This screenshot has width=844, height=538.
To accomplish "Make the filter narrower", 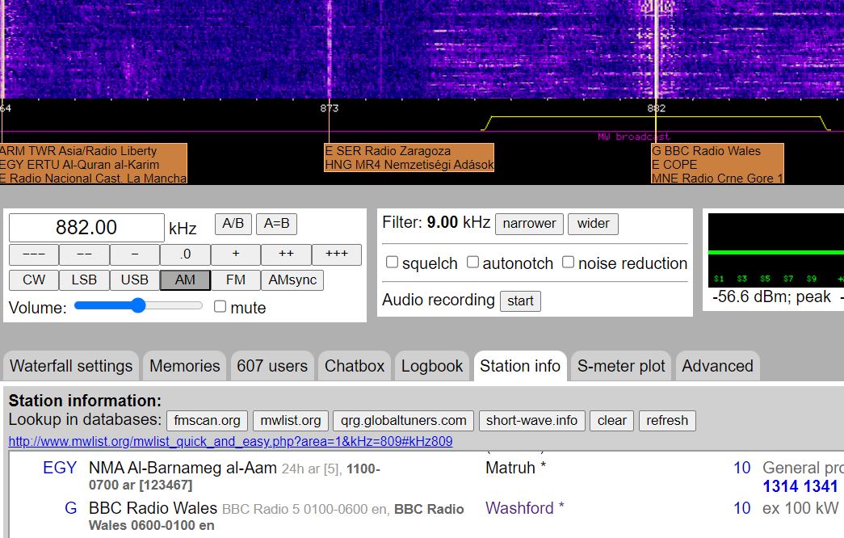I will tap(529, 224).
